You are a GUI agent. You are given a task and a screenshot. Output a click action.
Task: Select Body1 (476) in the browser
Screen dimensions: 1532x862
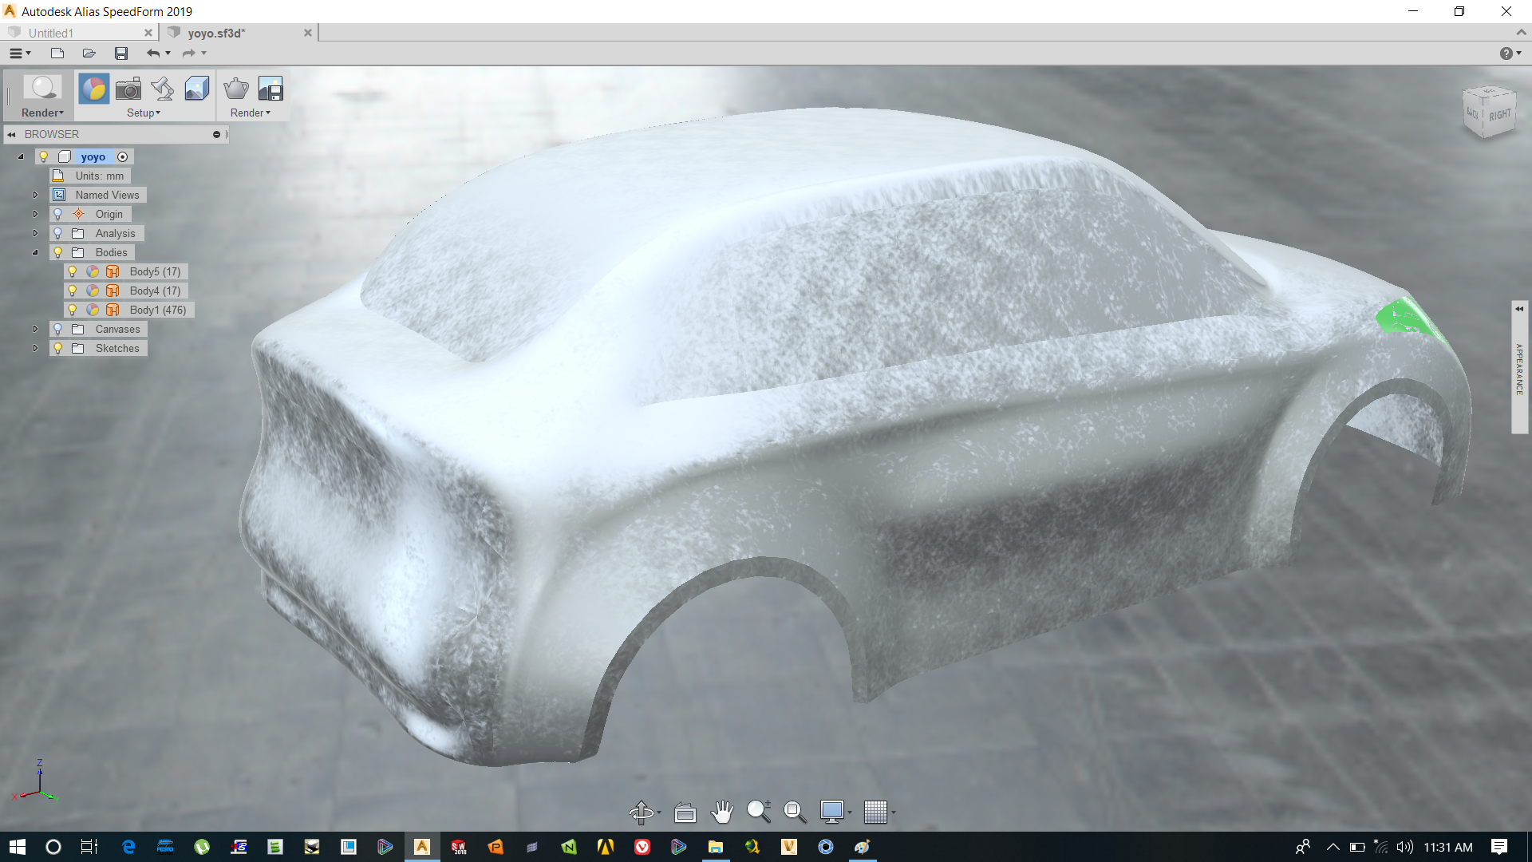click(157, 310)
